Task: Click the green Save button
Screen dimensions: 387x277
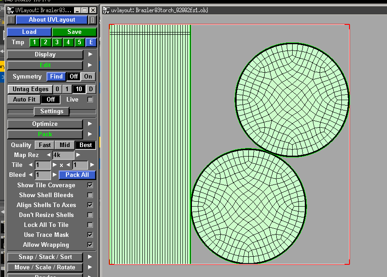Action: click(75, 32)
